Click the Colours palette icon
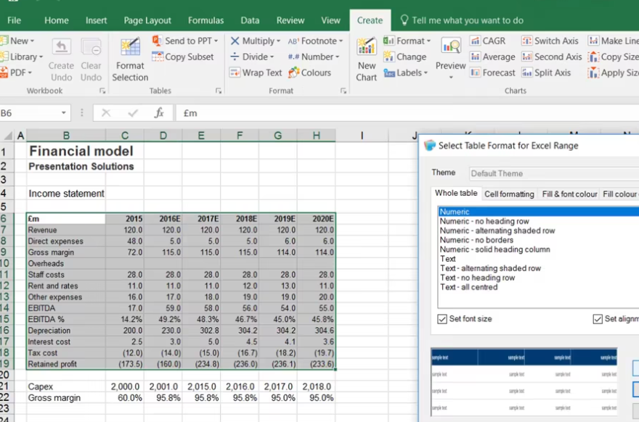Image resolution: width=639 pixels, height=422 pixels. pyautogui.click(x=294, y=73)
